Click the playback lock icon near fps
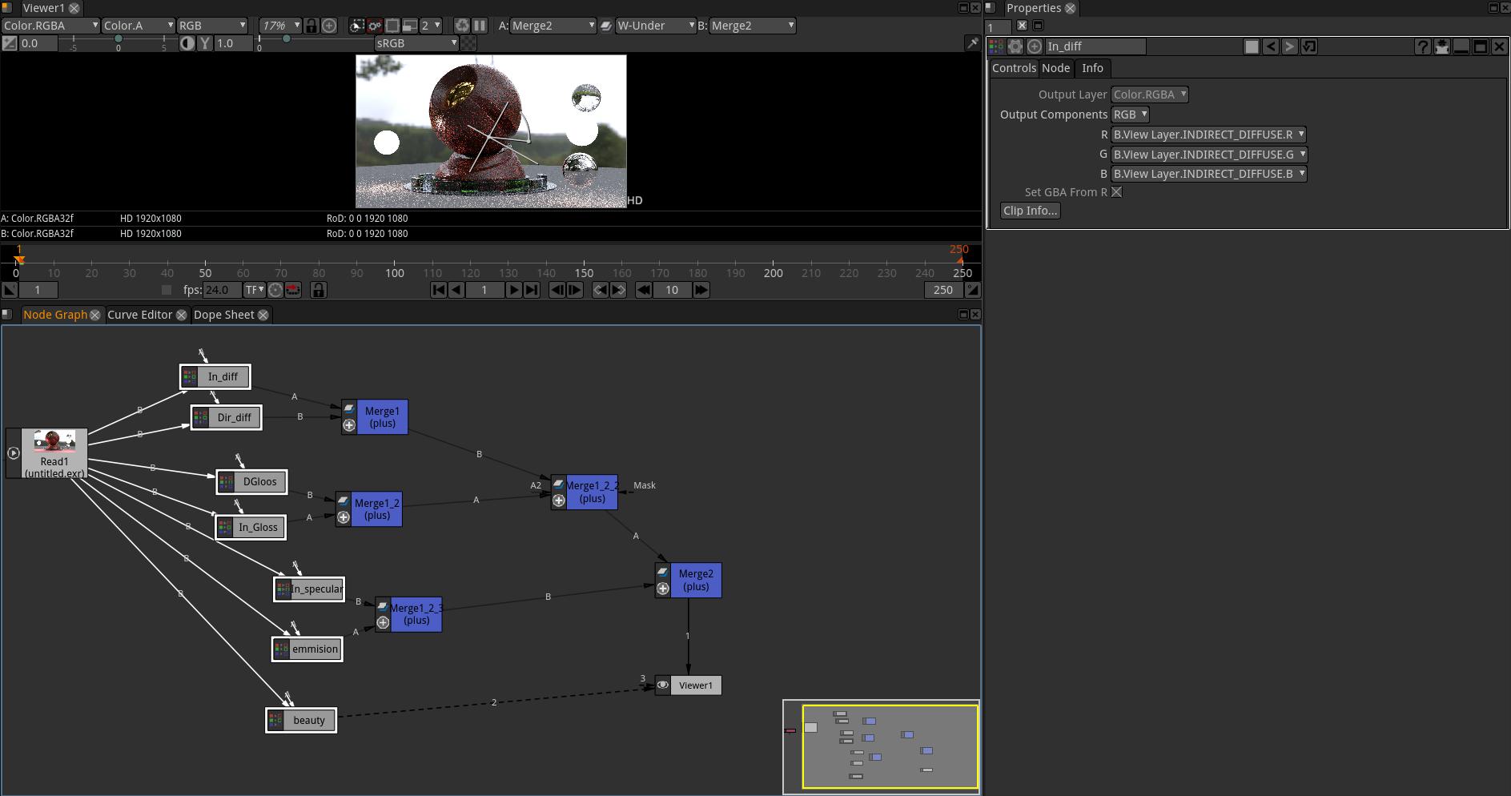The height and width of the screenshot is (796, 1511). pyautogui.click(x=318, y=290)
